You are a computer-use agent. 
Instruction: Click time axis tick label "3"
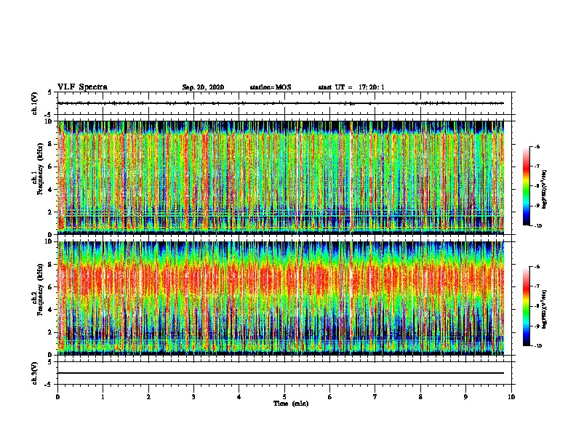tap(193, 396)
